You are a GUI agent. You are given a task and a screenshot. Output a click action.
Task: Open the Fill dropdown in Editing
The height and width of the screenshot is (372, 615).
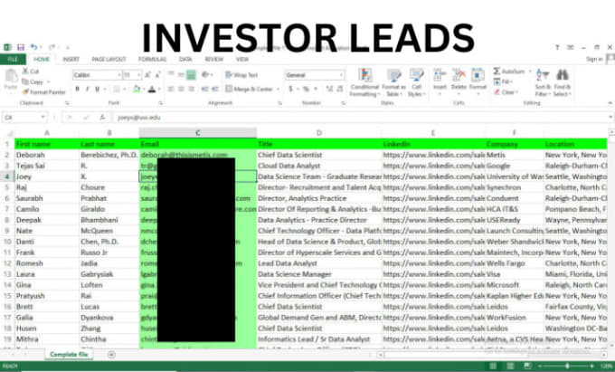tap(503, 81)
